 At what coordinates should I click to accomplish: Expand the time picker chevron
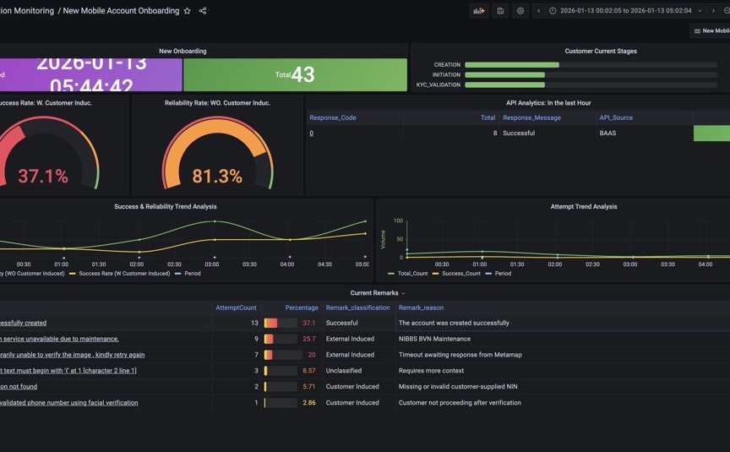[x=700, y=11]
